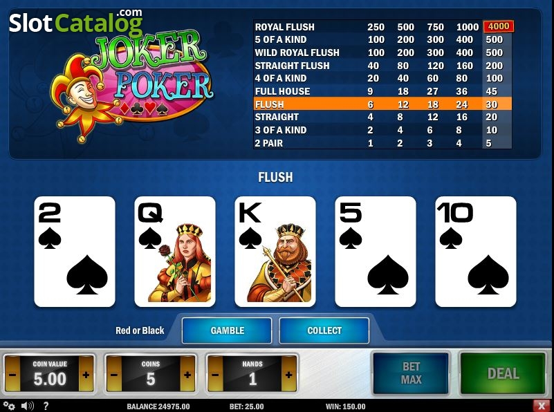This screenshot has height=412, width=554.
Task: Open the help question mark icon
Action: coord(46,406)
